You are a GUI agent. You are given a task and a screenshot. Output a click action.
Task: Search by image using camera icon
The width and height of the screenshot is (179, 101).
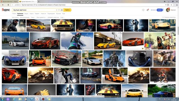tap(62, 10)
